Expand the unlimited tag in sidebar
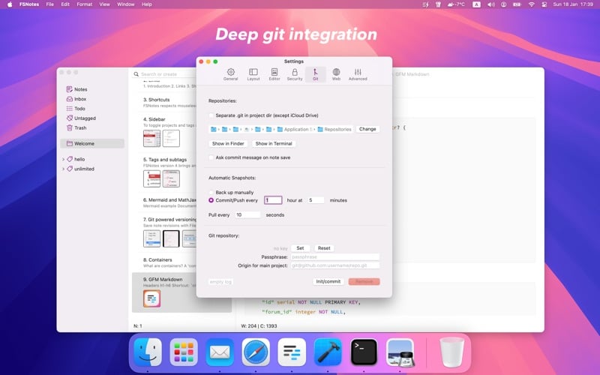This screenshot has height=375, width=600. click(x=63, y=169)
